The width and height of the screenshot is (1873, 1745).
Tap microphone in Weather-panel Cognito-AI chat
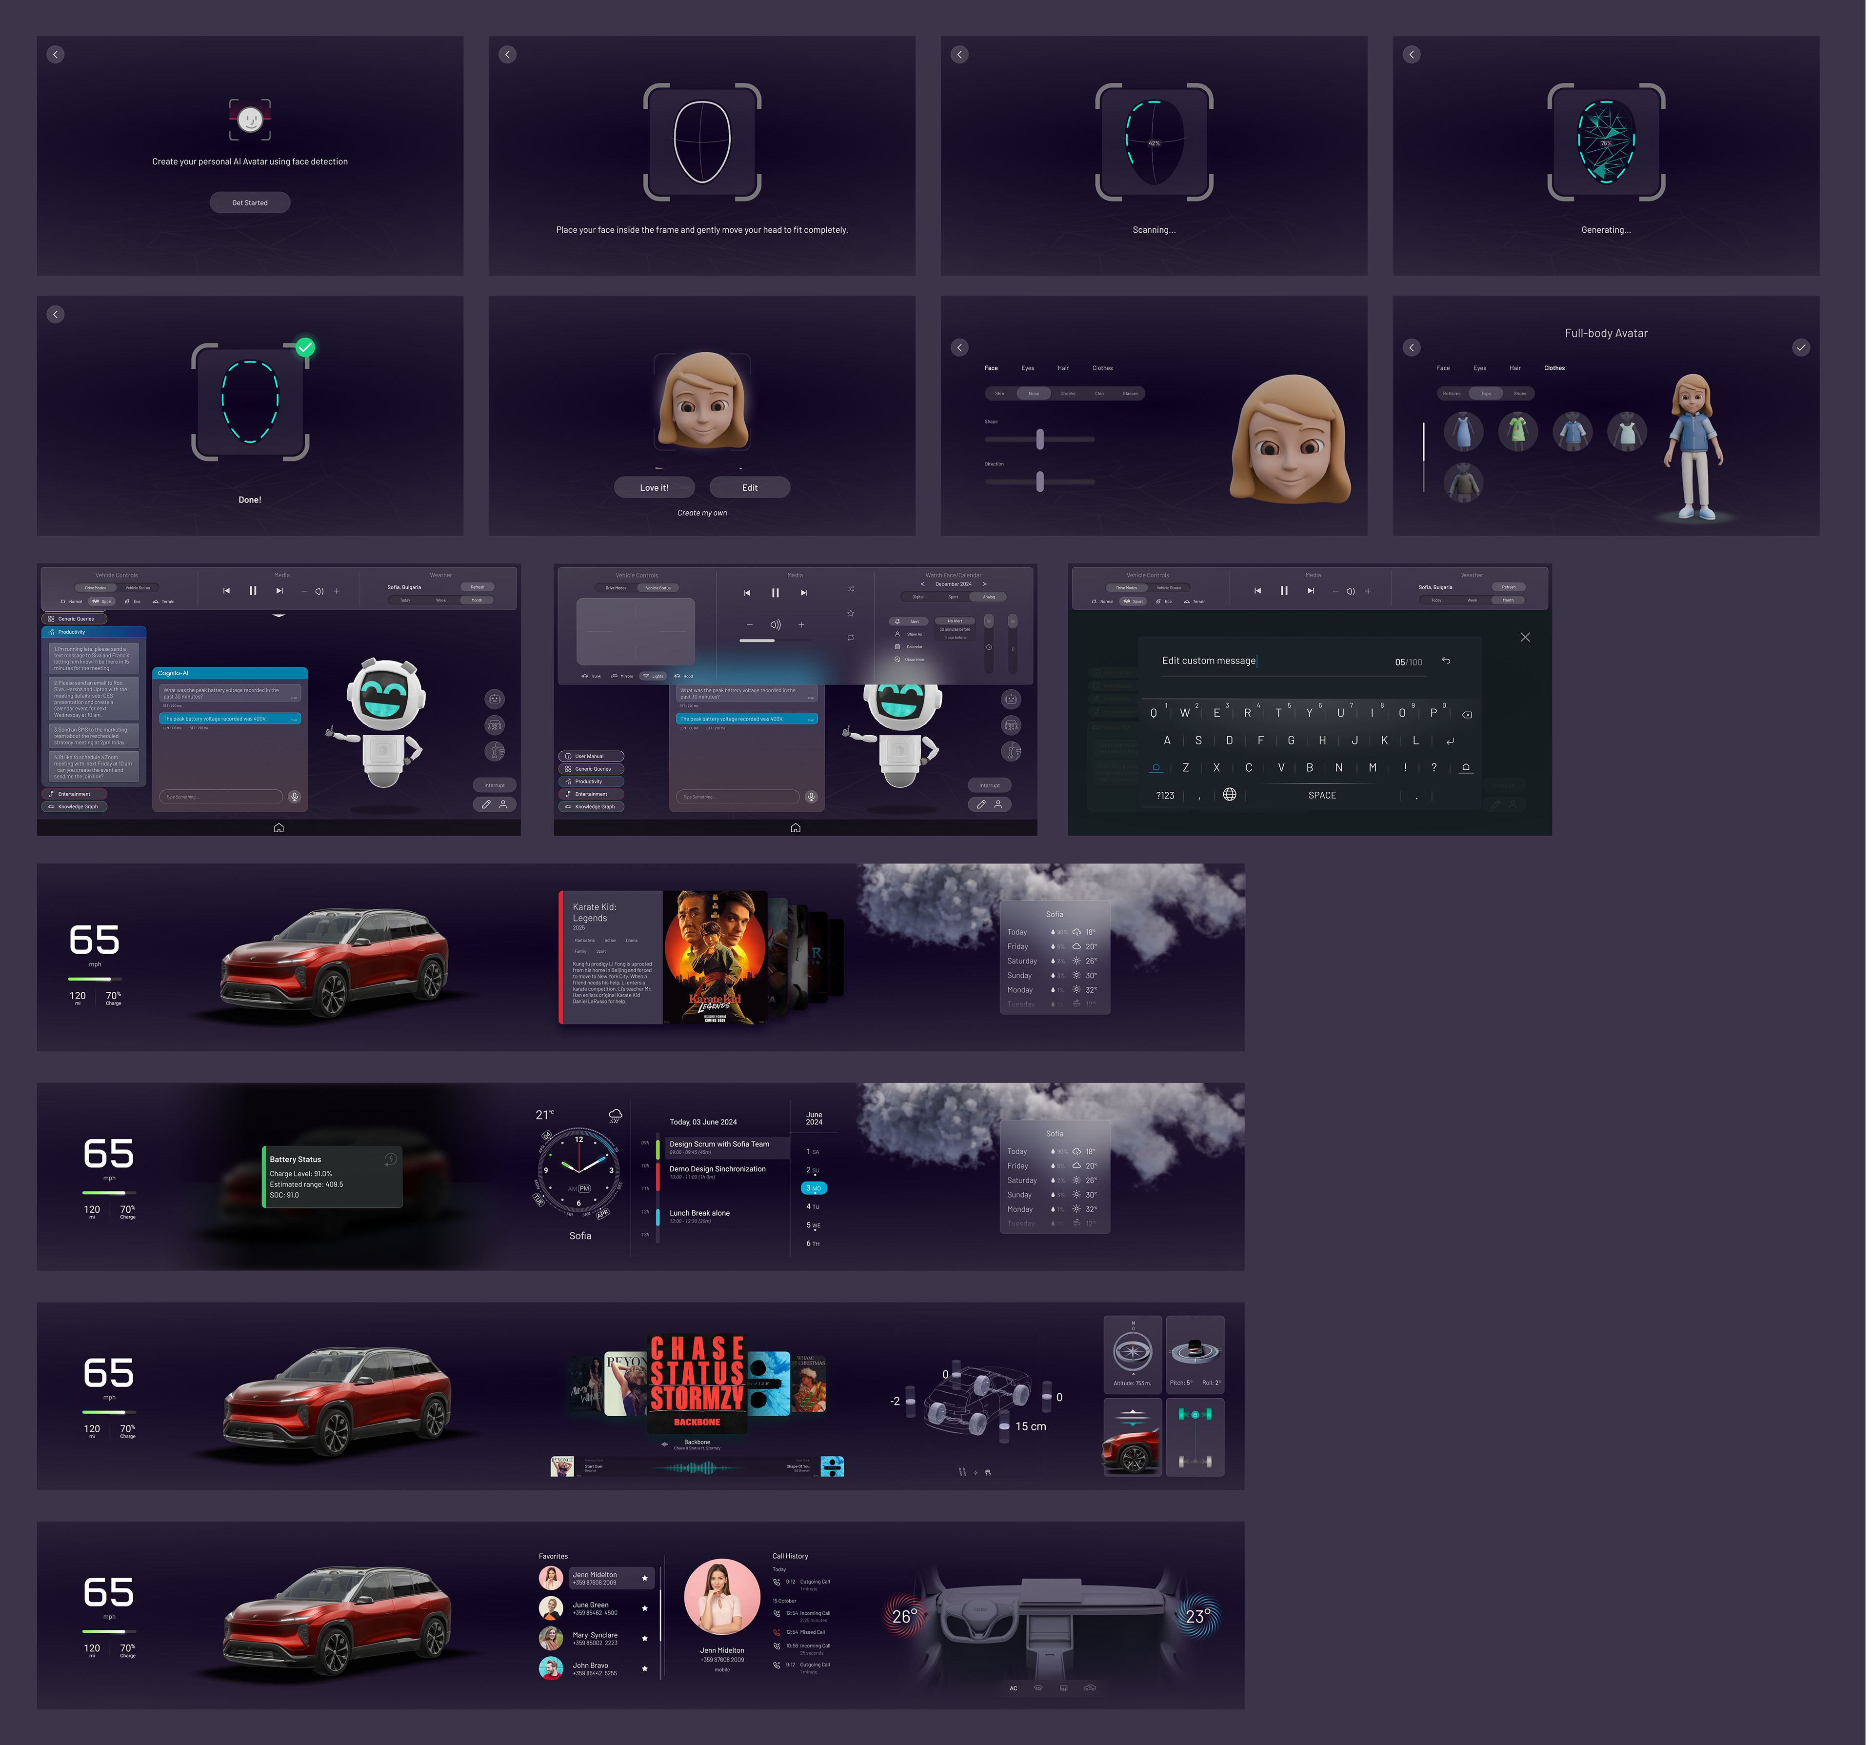point(295,797)
